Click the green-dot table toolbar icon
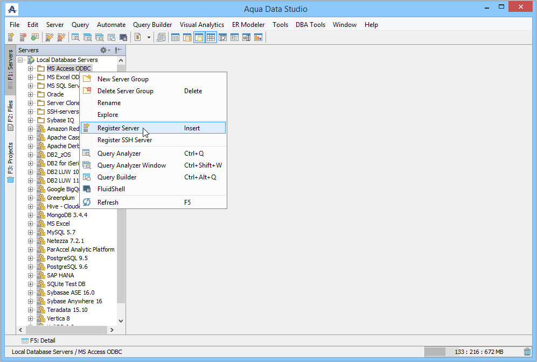537x362 pixels. (x=34, y=37)
